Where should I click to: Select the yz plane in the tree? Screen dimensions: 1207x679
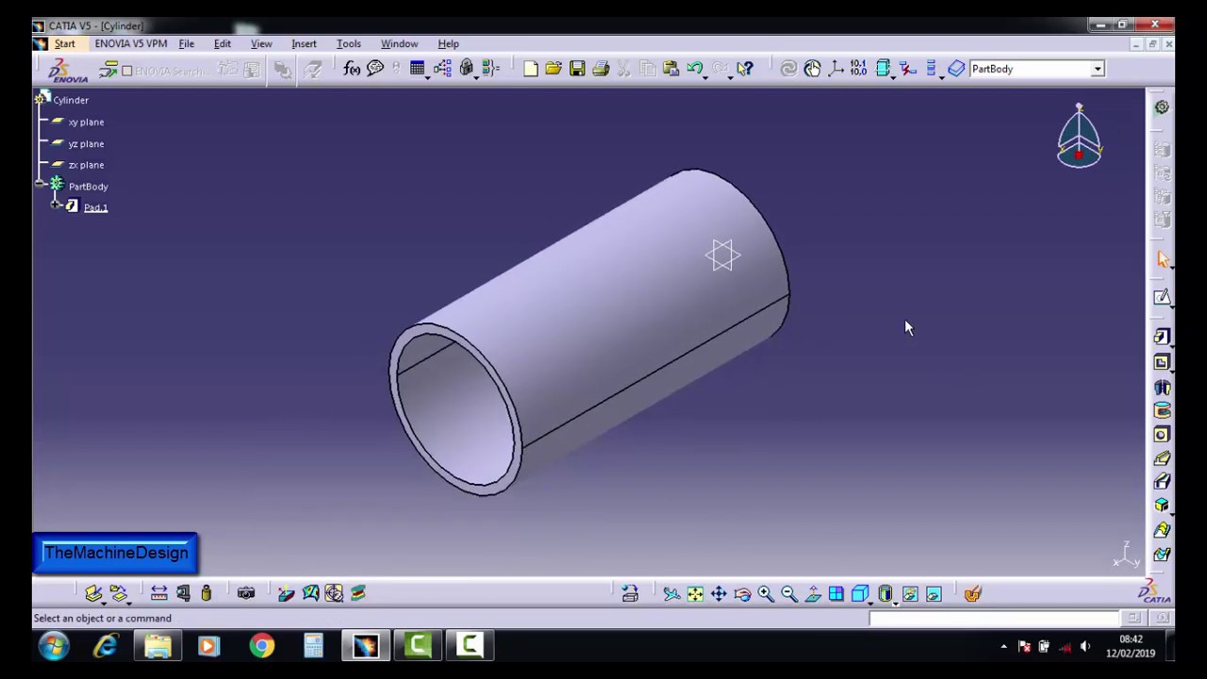[86, 143]
